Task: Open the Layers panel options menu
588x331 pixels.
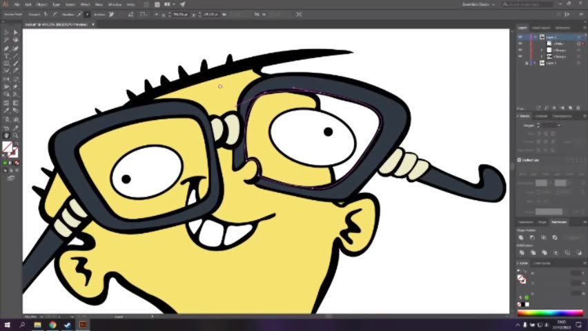Action: pos(585,28)
